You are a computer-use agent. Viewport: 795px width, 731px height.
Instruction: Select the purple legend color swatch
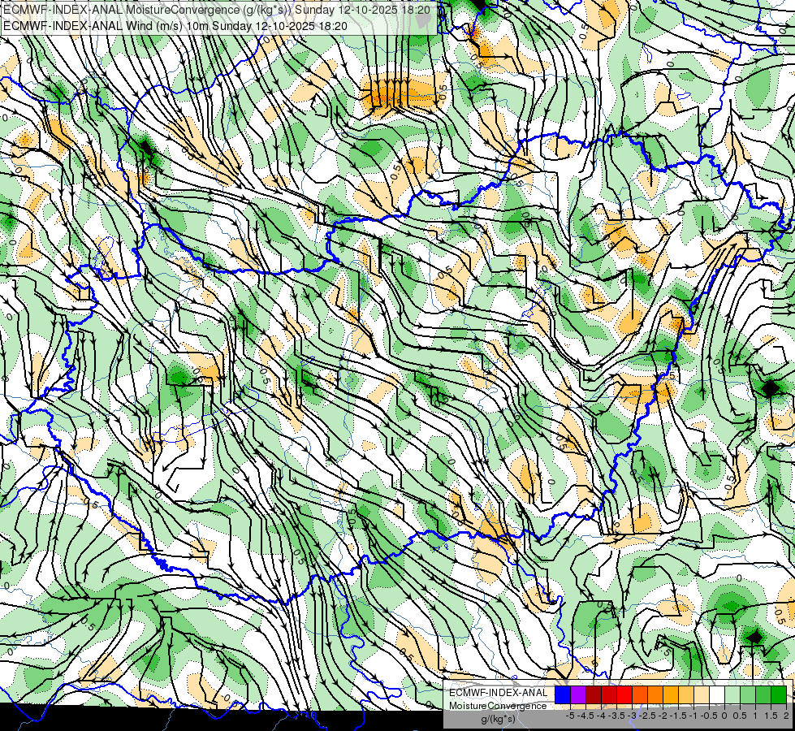pos(578,694)
